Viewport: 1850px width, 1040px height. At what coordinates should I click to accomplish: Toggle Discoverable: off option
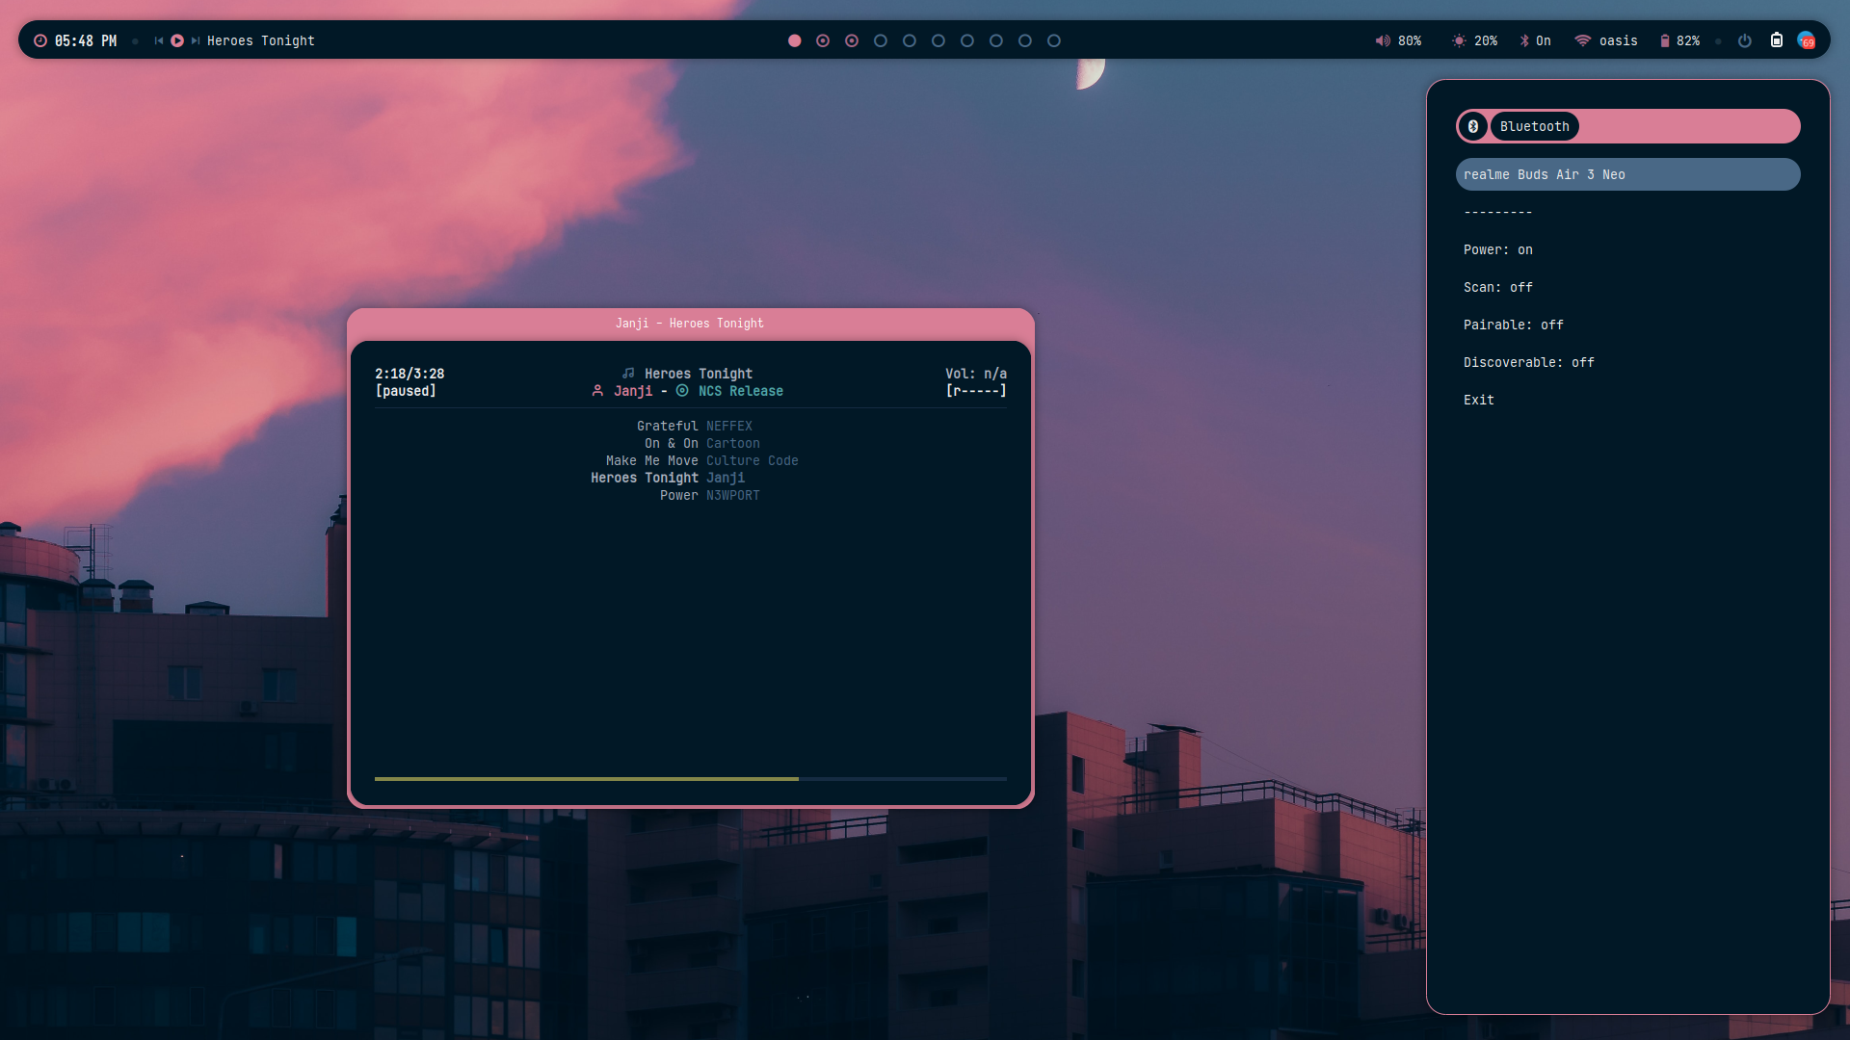1528,362
